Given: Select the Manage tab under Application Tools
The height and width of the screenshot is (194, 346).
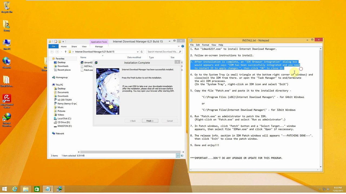Looking at the screenshot, I should click(x=99, y=46).
